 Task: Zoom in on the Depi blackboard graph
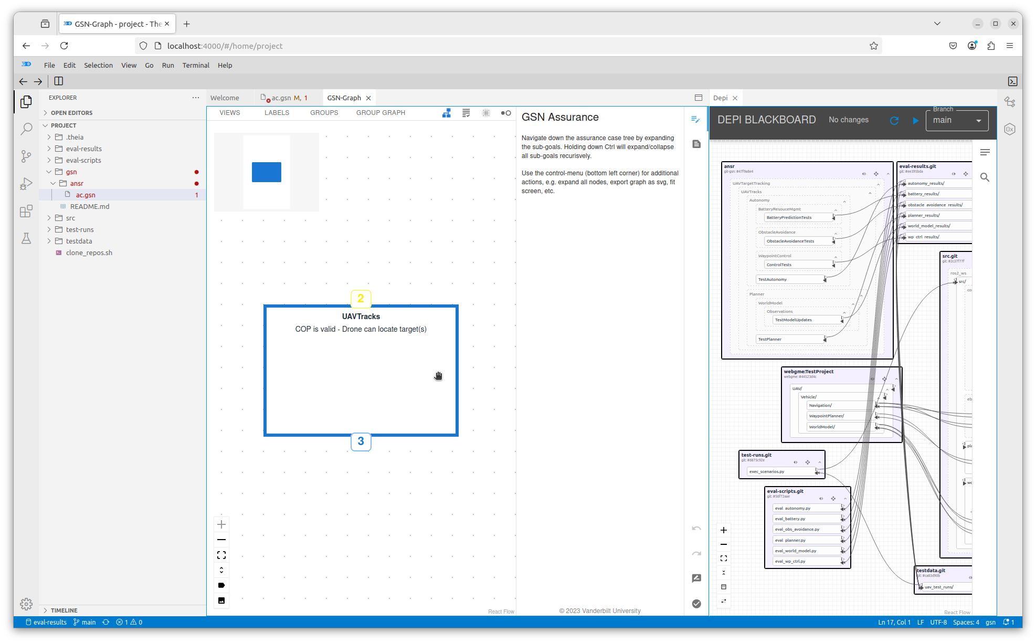(724, 530)
